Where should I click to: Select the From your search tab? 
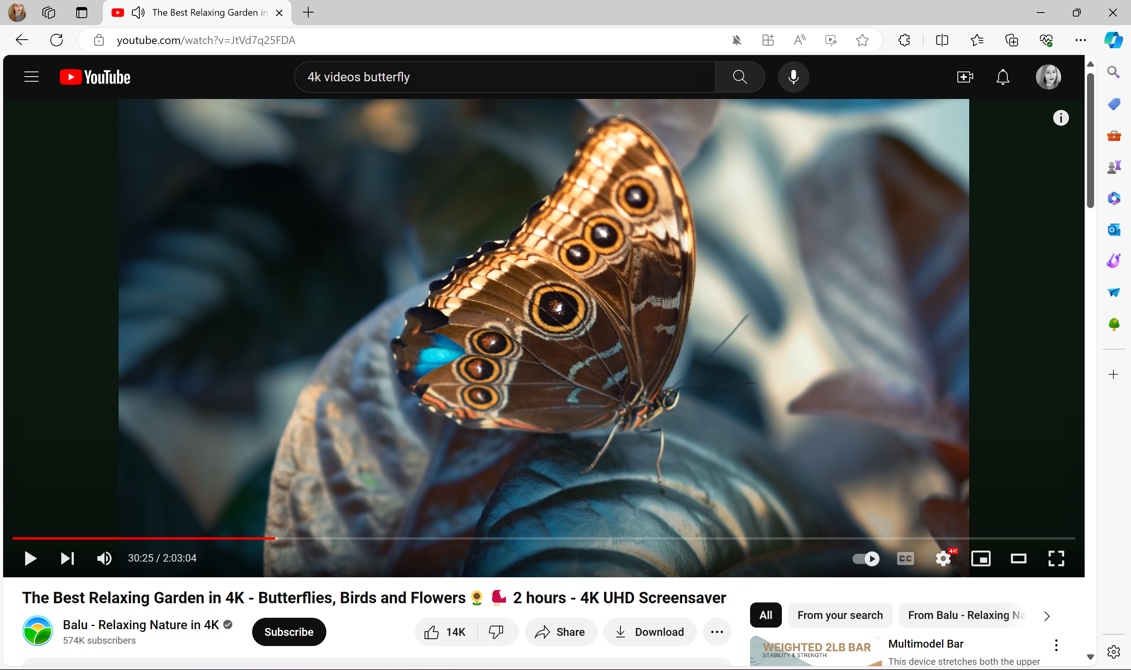click(x=840, y=615)
